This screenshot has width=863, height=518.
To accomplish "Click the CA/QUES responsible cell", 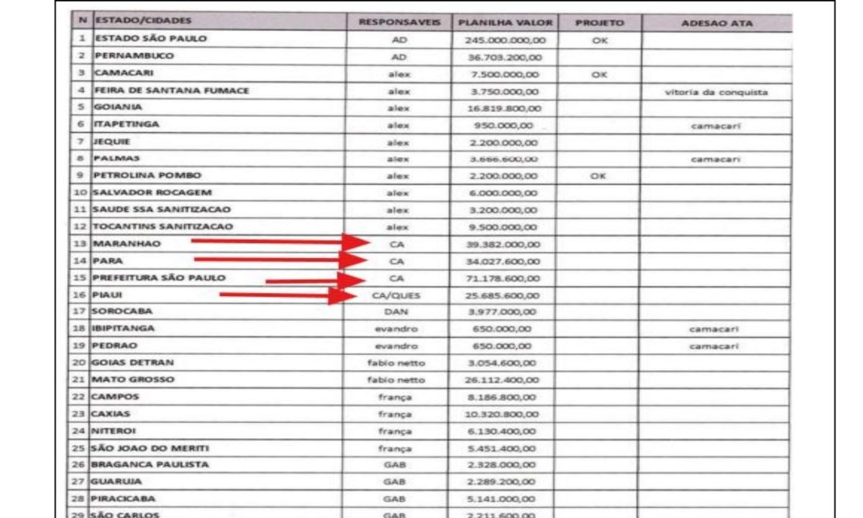I will pyautogui.click(x=397, y=295).
